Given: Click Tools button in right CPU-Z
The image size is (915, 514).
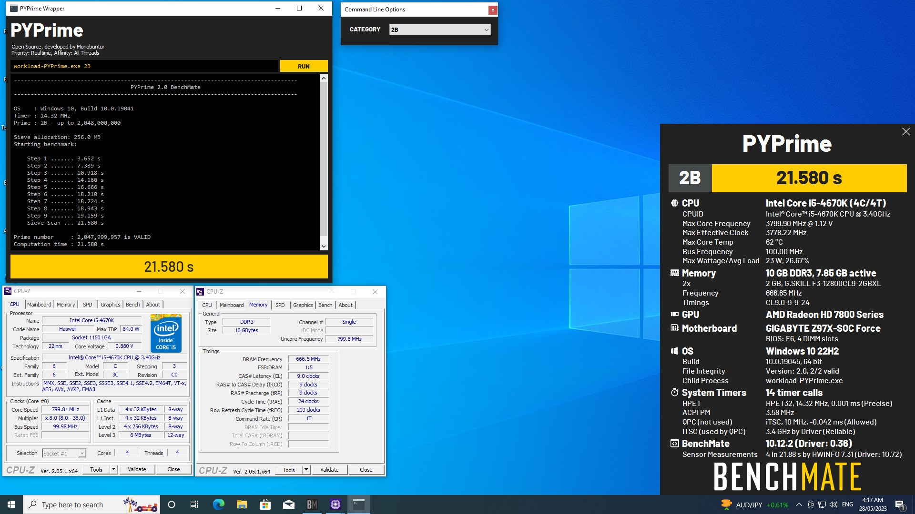Looking at the screenshot, I should (289, 470).
